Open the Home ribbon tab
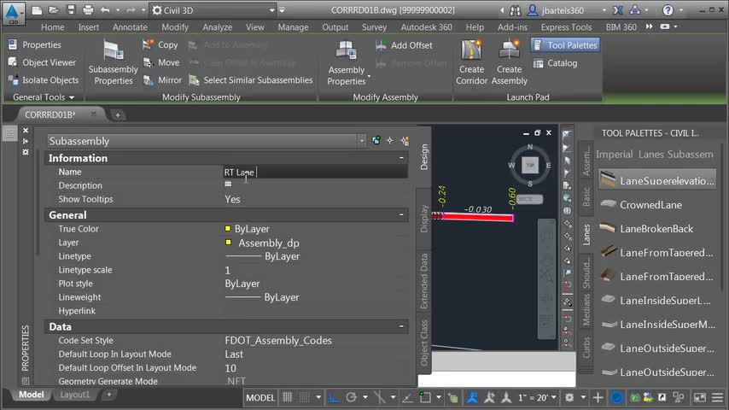 click(x=53, y=27)
